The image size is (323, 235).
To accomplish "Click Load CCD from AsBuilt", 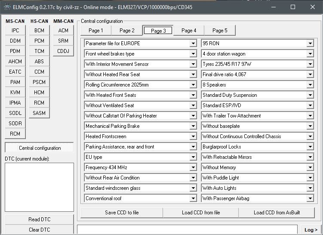I will click(x=277, y=213).
